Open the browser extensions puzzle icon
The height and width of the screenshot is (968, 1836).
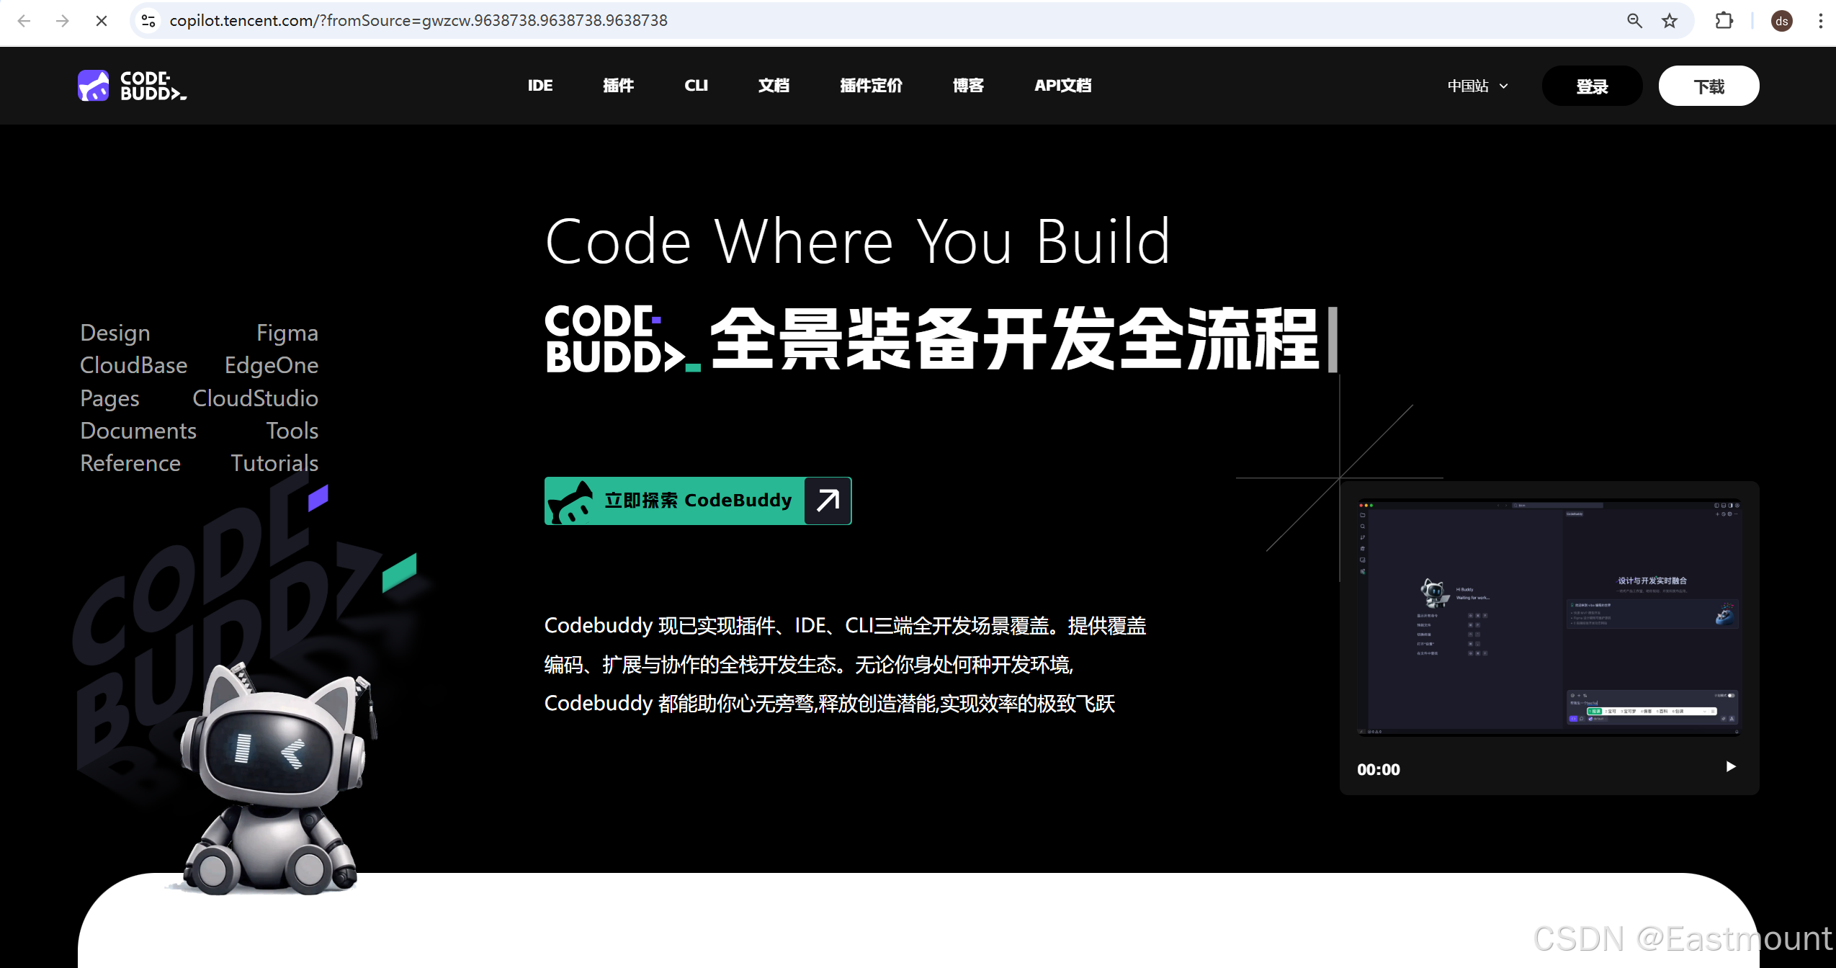pos(1724,21)
